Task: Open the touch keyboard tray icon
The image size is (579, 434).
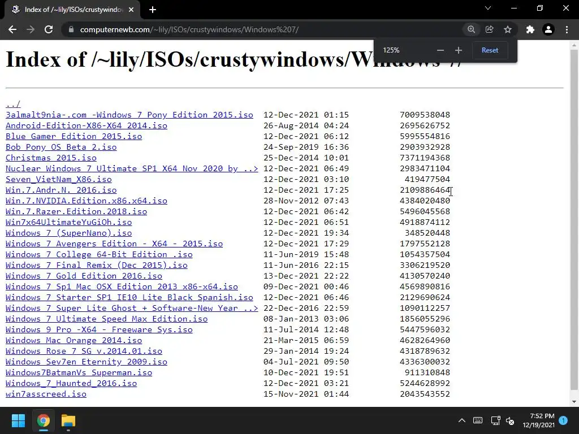Action: coord(478,420)
